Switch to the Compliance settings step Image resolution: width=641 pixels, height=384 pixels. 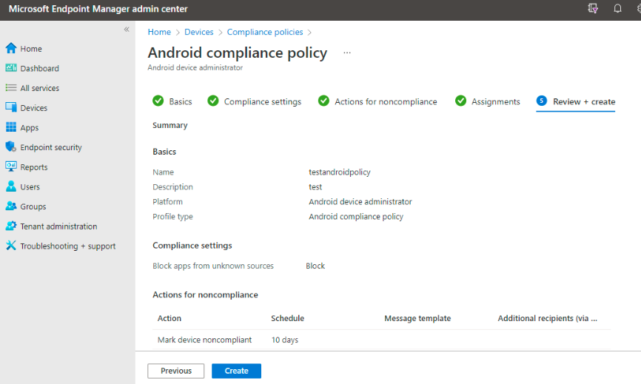[262, 102]
